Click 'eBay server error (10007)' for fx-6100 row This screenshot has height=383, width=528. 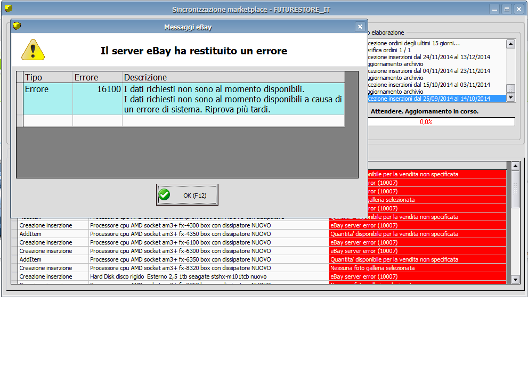click(418, 242)
